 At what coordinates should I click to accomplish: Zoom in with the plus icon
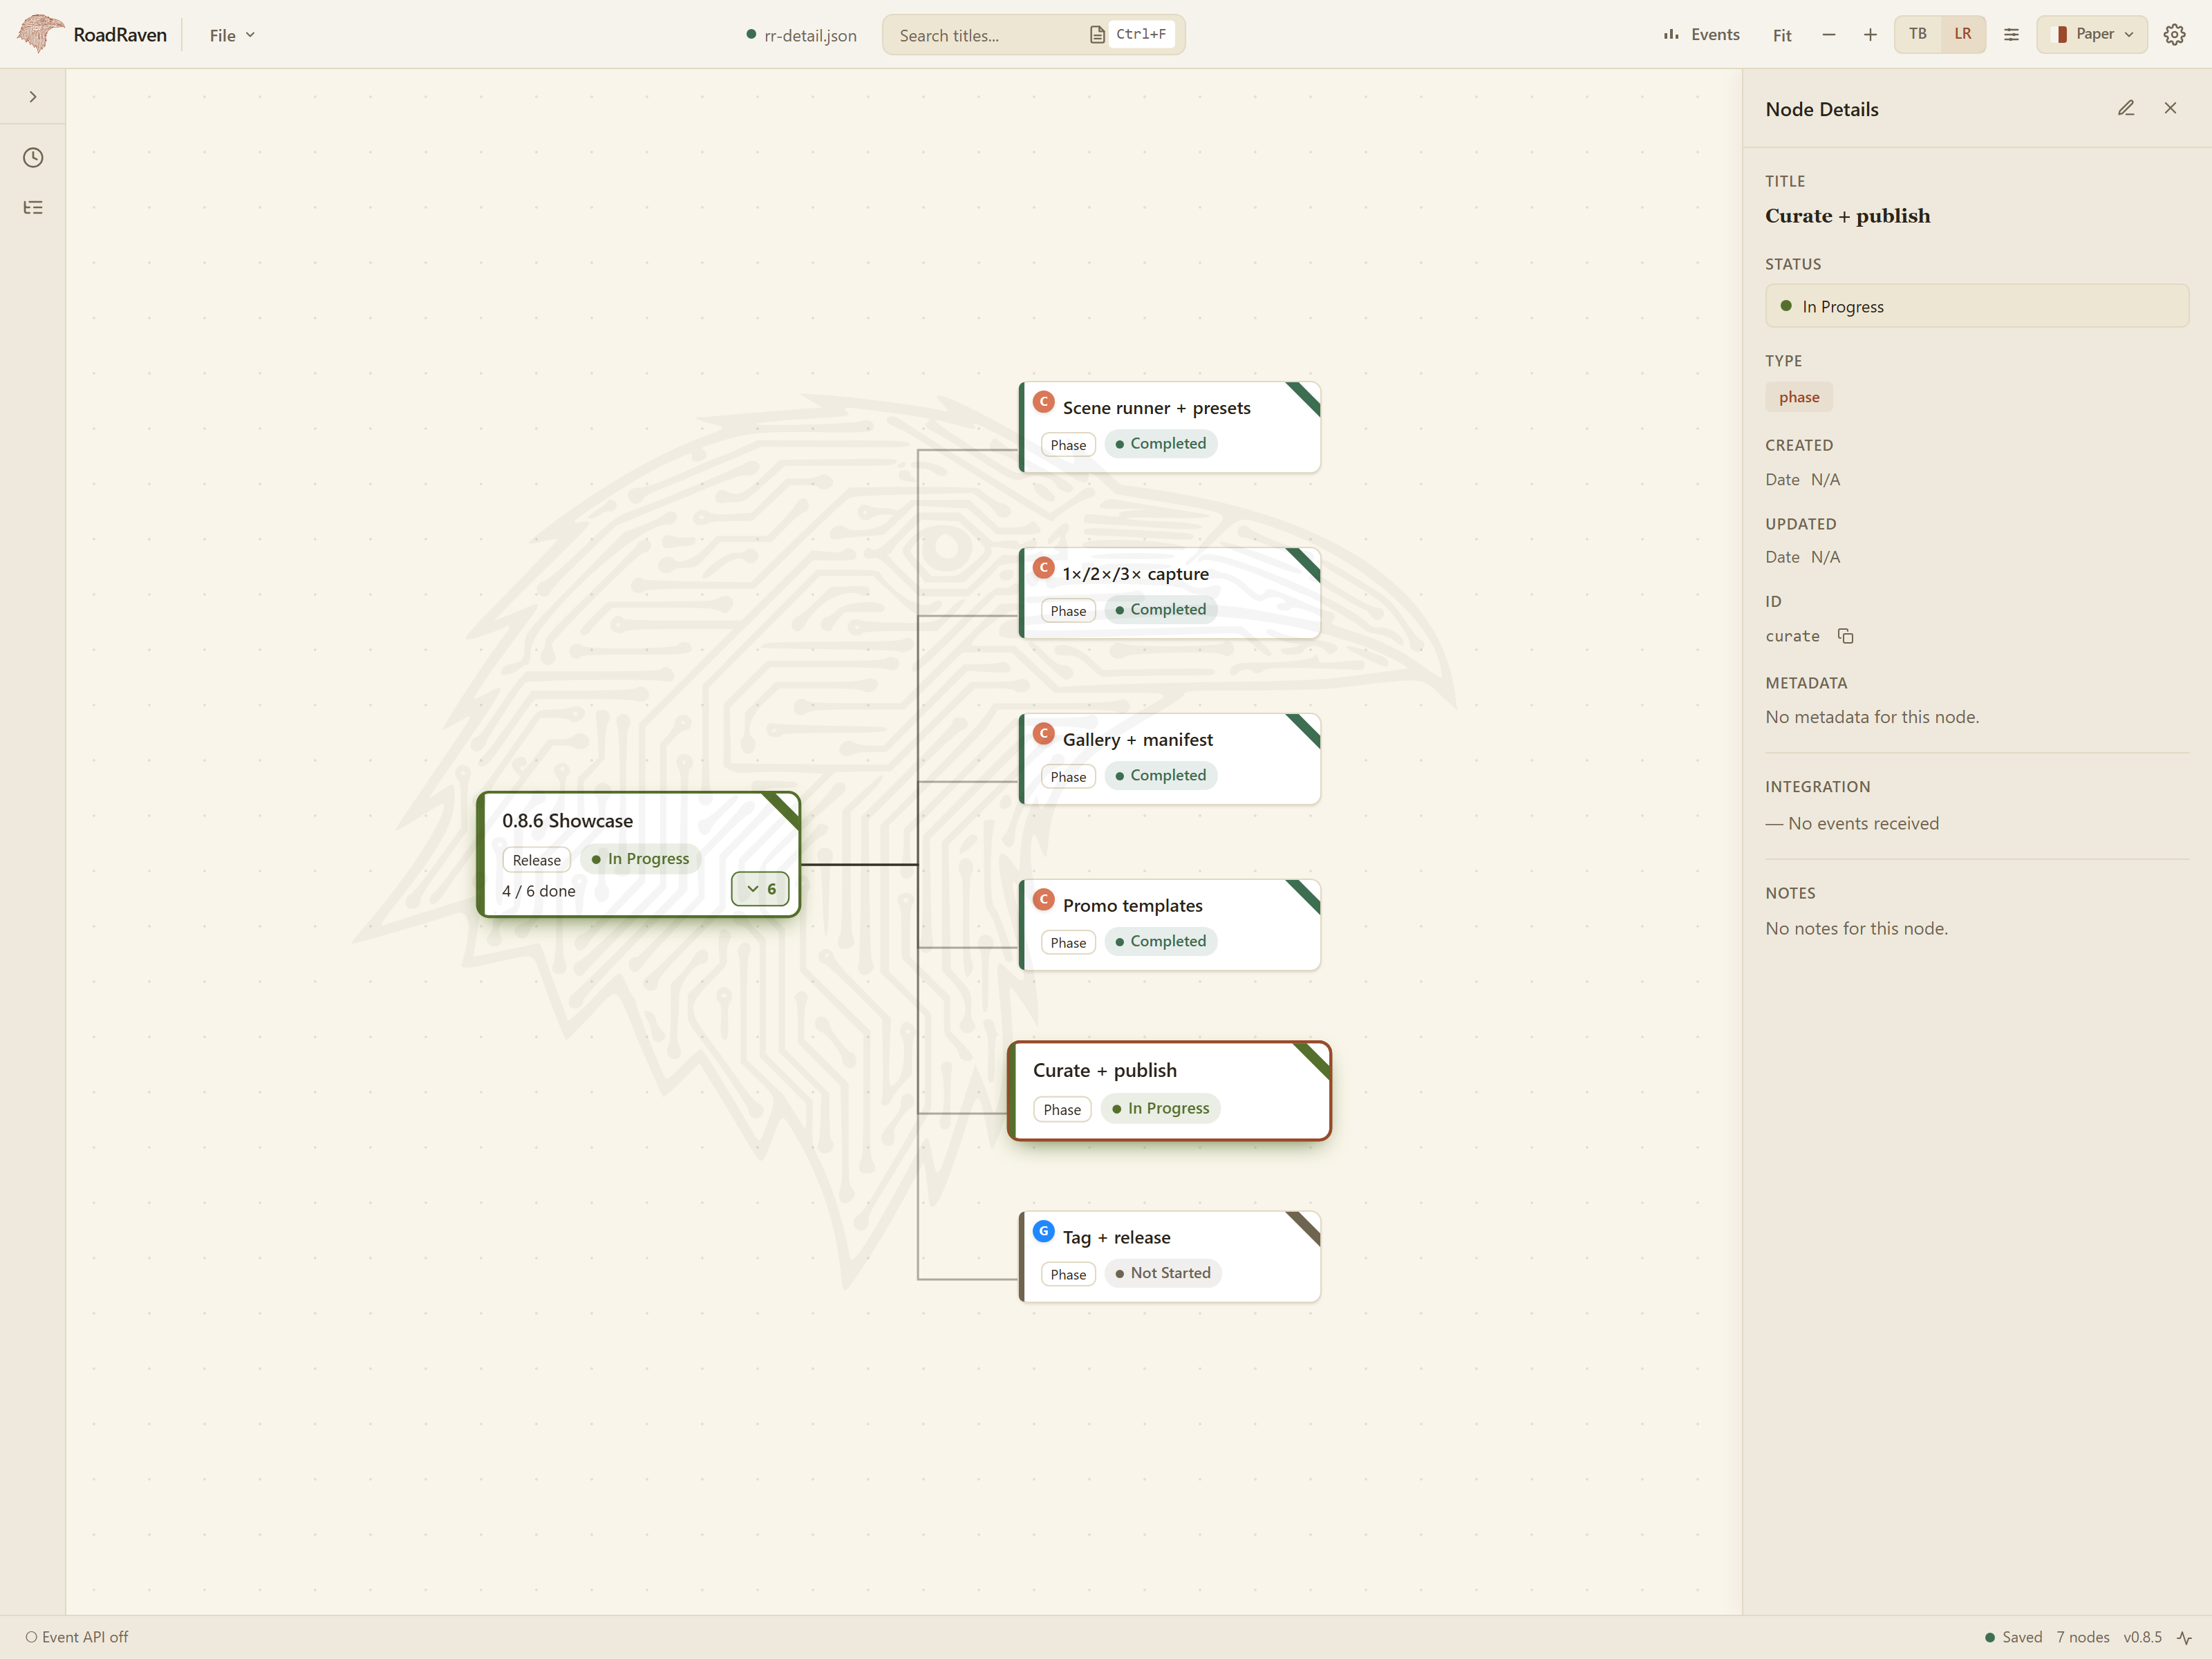[x=1870, y=35]
